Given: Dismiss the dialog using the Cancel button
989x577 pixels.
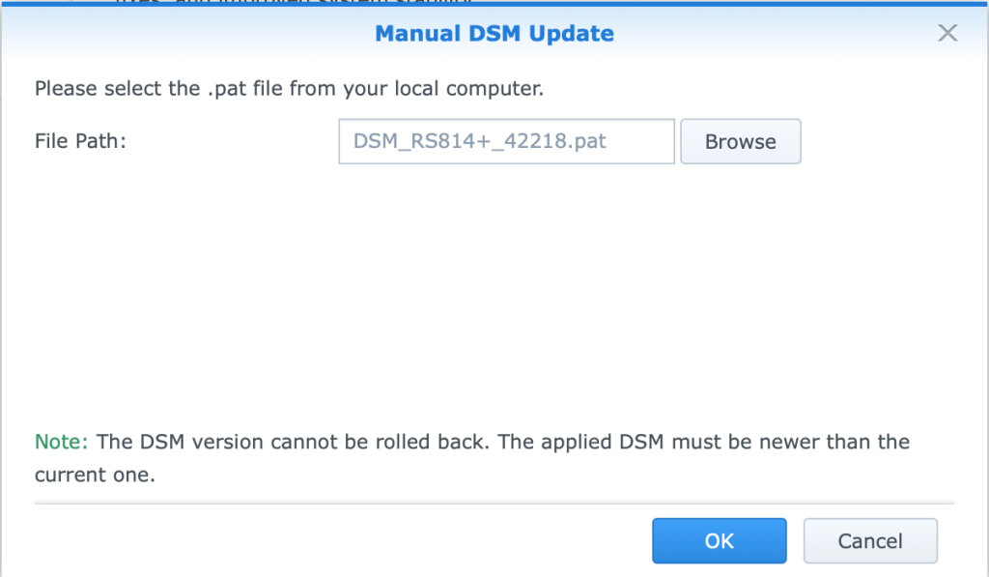Looking at the screenshot, I should coord(870,541).
